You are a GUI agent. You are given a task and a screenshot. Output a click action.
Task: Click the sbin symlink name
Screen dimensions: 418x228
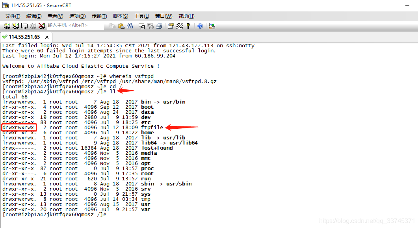147,184
